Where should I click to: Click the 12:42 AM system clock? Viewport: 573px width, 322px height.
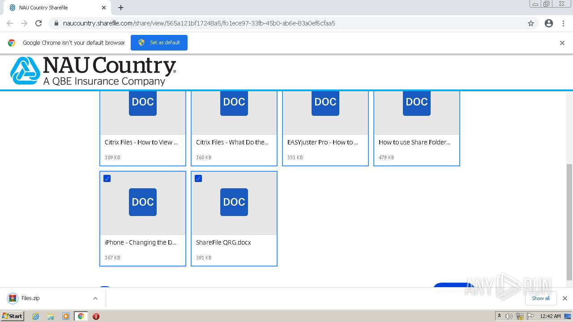[x=550, y=316]
